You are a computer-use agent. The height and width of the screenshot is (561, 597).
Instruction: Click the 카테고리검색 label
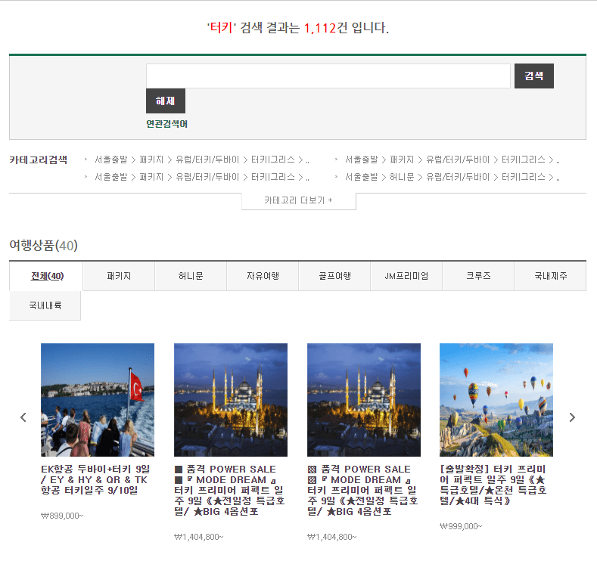(x=38, y=160)
